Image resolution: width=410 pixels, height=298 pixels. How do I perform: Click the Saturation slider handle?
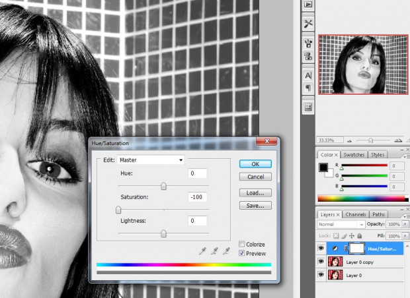[118, 210]
